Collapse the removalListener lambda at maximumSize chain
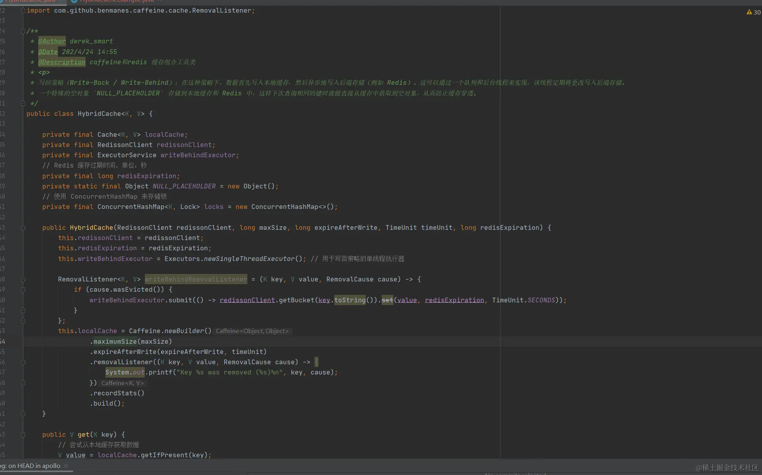This screenshot has width=762, height=475. click(23, 362)
